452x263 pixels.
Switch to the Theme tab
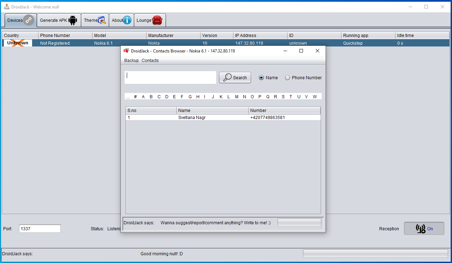point(95,20)
